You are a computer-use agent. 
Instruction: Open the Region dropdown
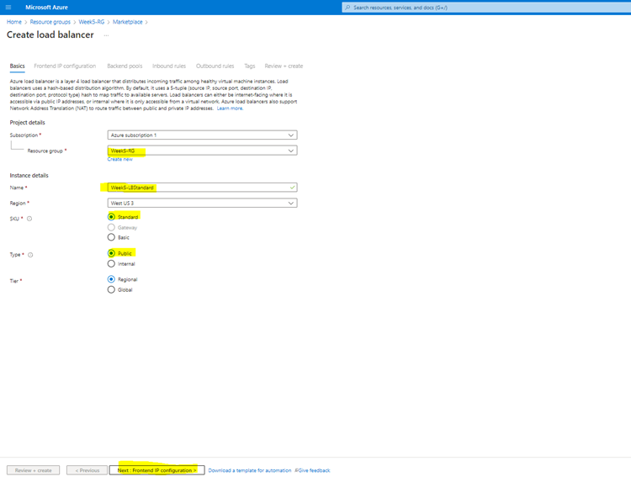[203, 204]
